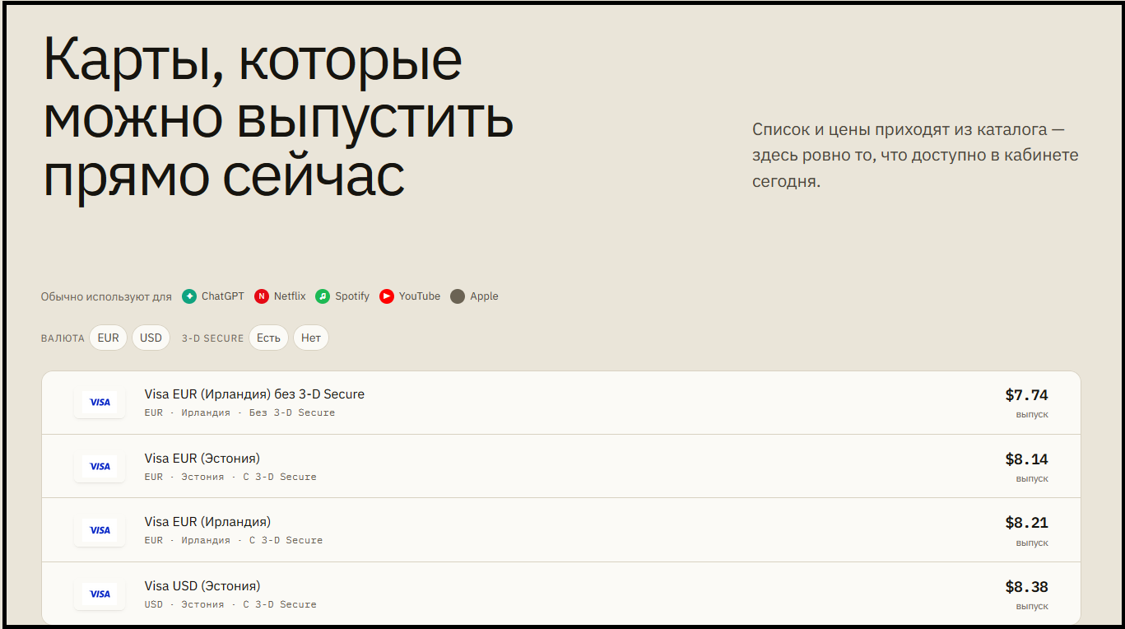Screen dimensions: 1125x629
Task: Click the 'Список и цены приходят из каталога' paragraph
Action: 915,156
